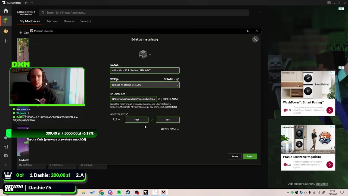Expand WIĘCEJ OPCJI more options
The height and width of the screenshot is (196, 348).
(170, 129)
